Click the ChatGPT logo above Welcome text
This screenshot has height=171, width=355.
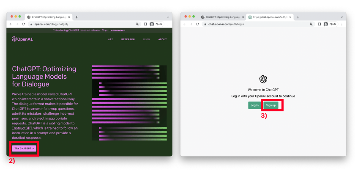pyautogui.click(x=263, y=79)
